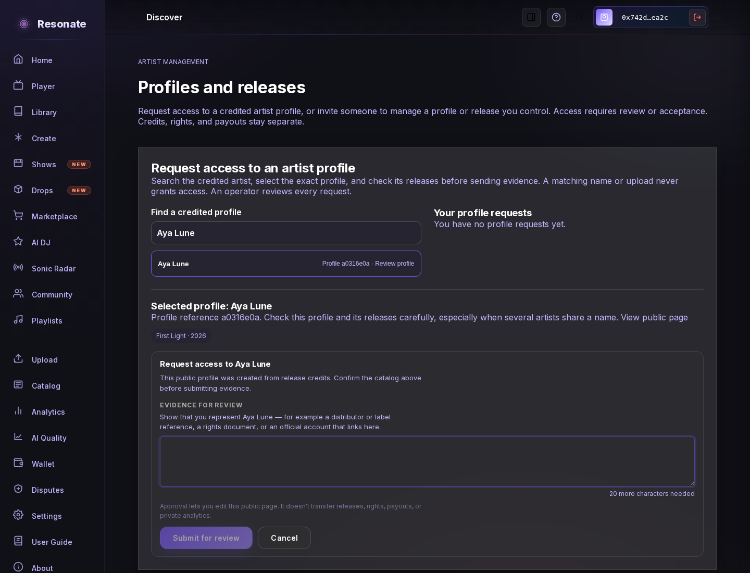Screen dimensions: 750x573
Task: Follow the View public page link
Action: 654,318
